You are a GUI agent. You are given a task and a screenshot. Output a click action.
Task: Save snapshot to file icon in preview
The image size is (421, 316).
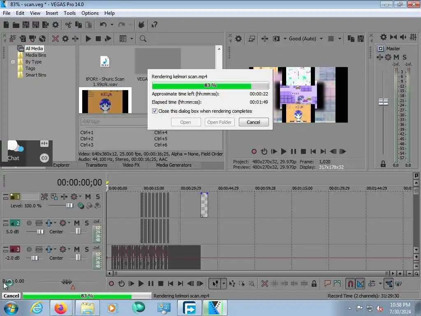click(x=361, y=39)
